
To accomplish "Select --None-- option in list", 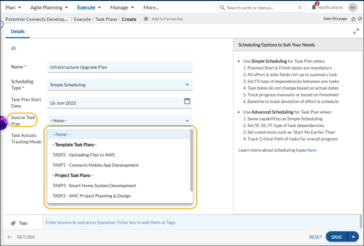I will 119,134.
